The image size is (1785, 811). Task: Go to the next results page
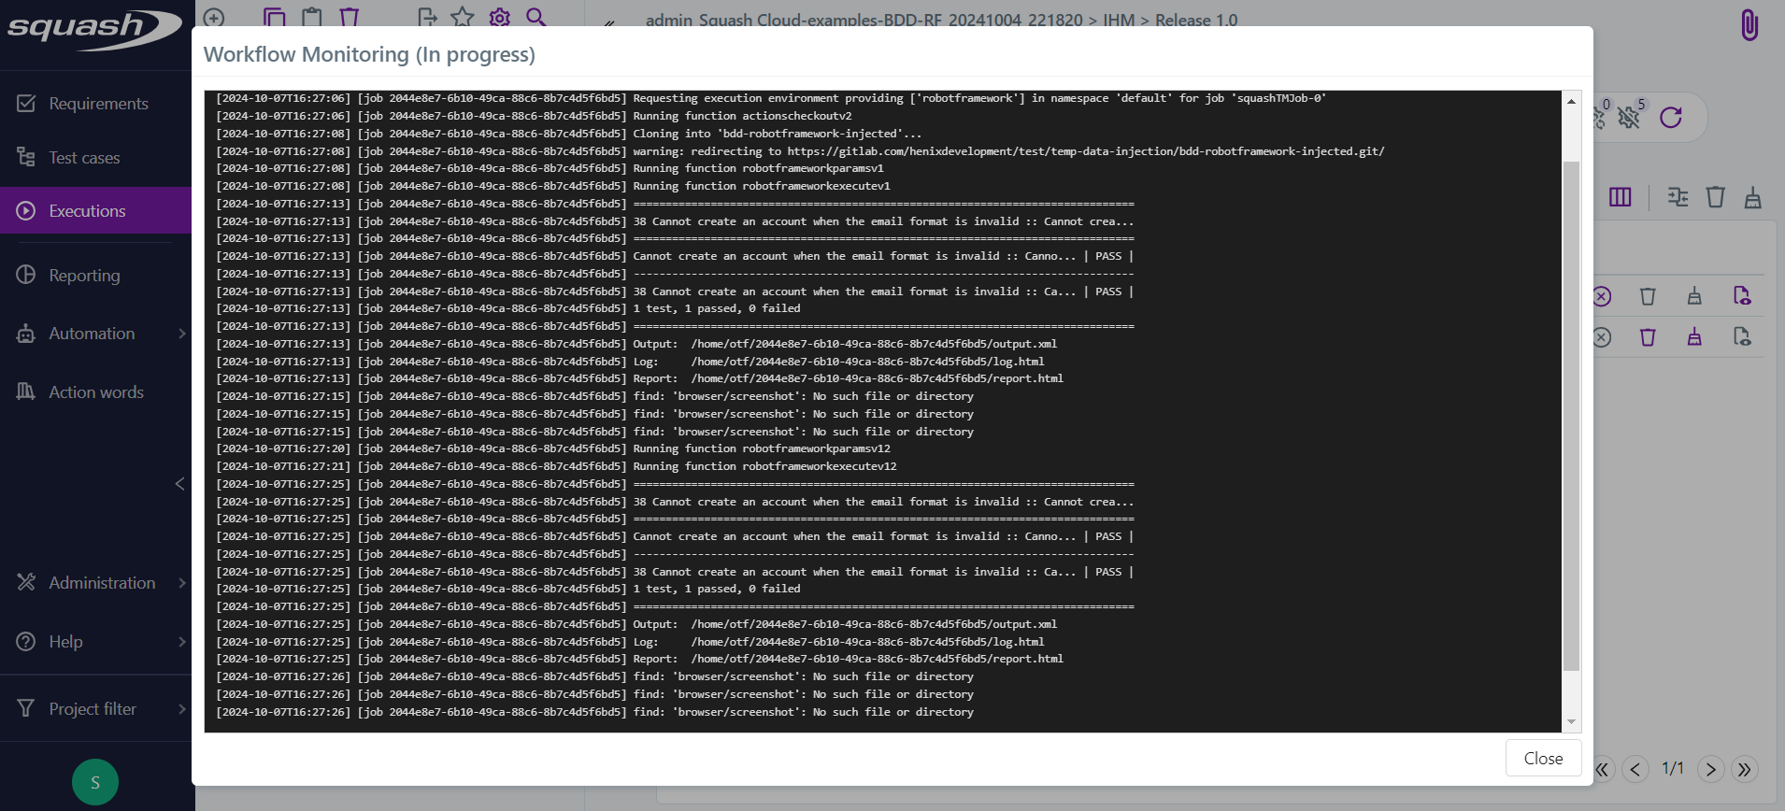pos(1710,770)
